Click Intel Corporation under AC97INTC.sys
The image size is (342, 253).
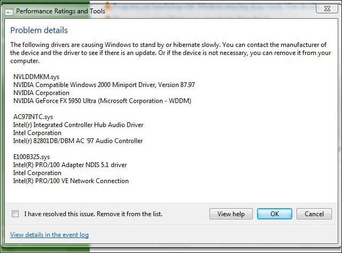coord(37,133)
